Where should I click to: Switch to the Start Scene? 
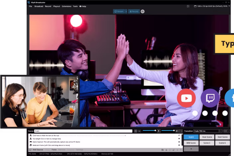(222, 137)
